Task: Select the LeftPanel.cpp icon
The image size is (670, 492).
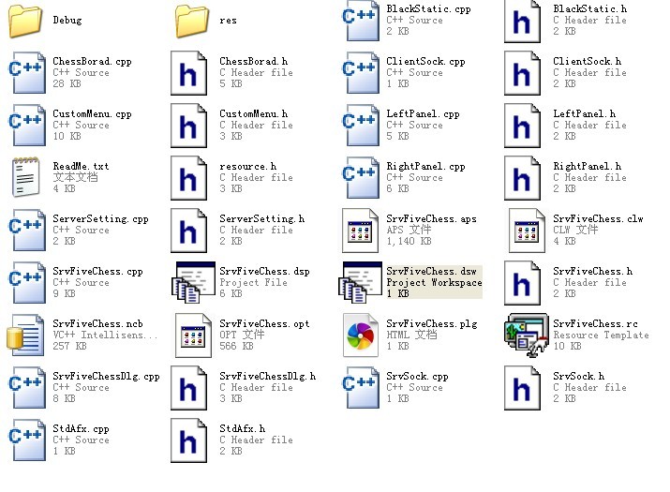Action: (361, 126)
